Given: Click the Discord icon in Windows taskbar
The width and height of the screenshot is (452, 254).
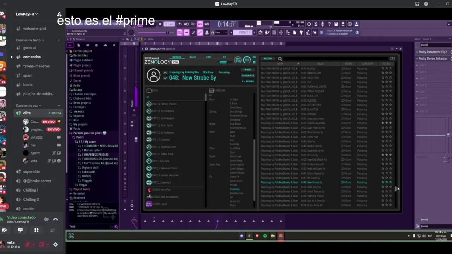Looking at the screenshot, I should [242, 236].
